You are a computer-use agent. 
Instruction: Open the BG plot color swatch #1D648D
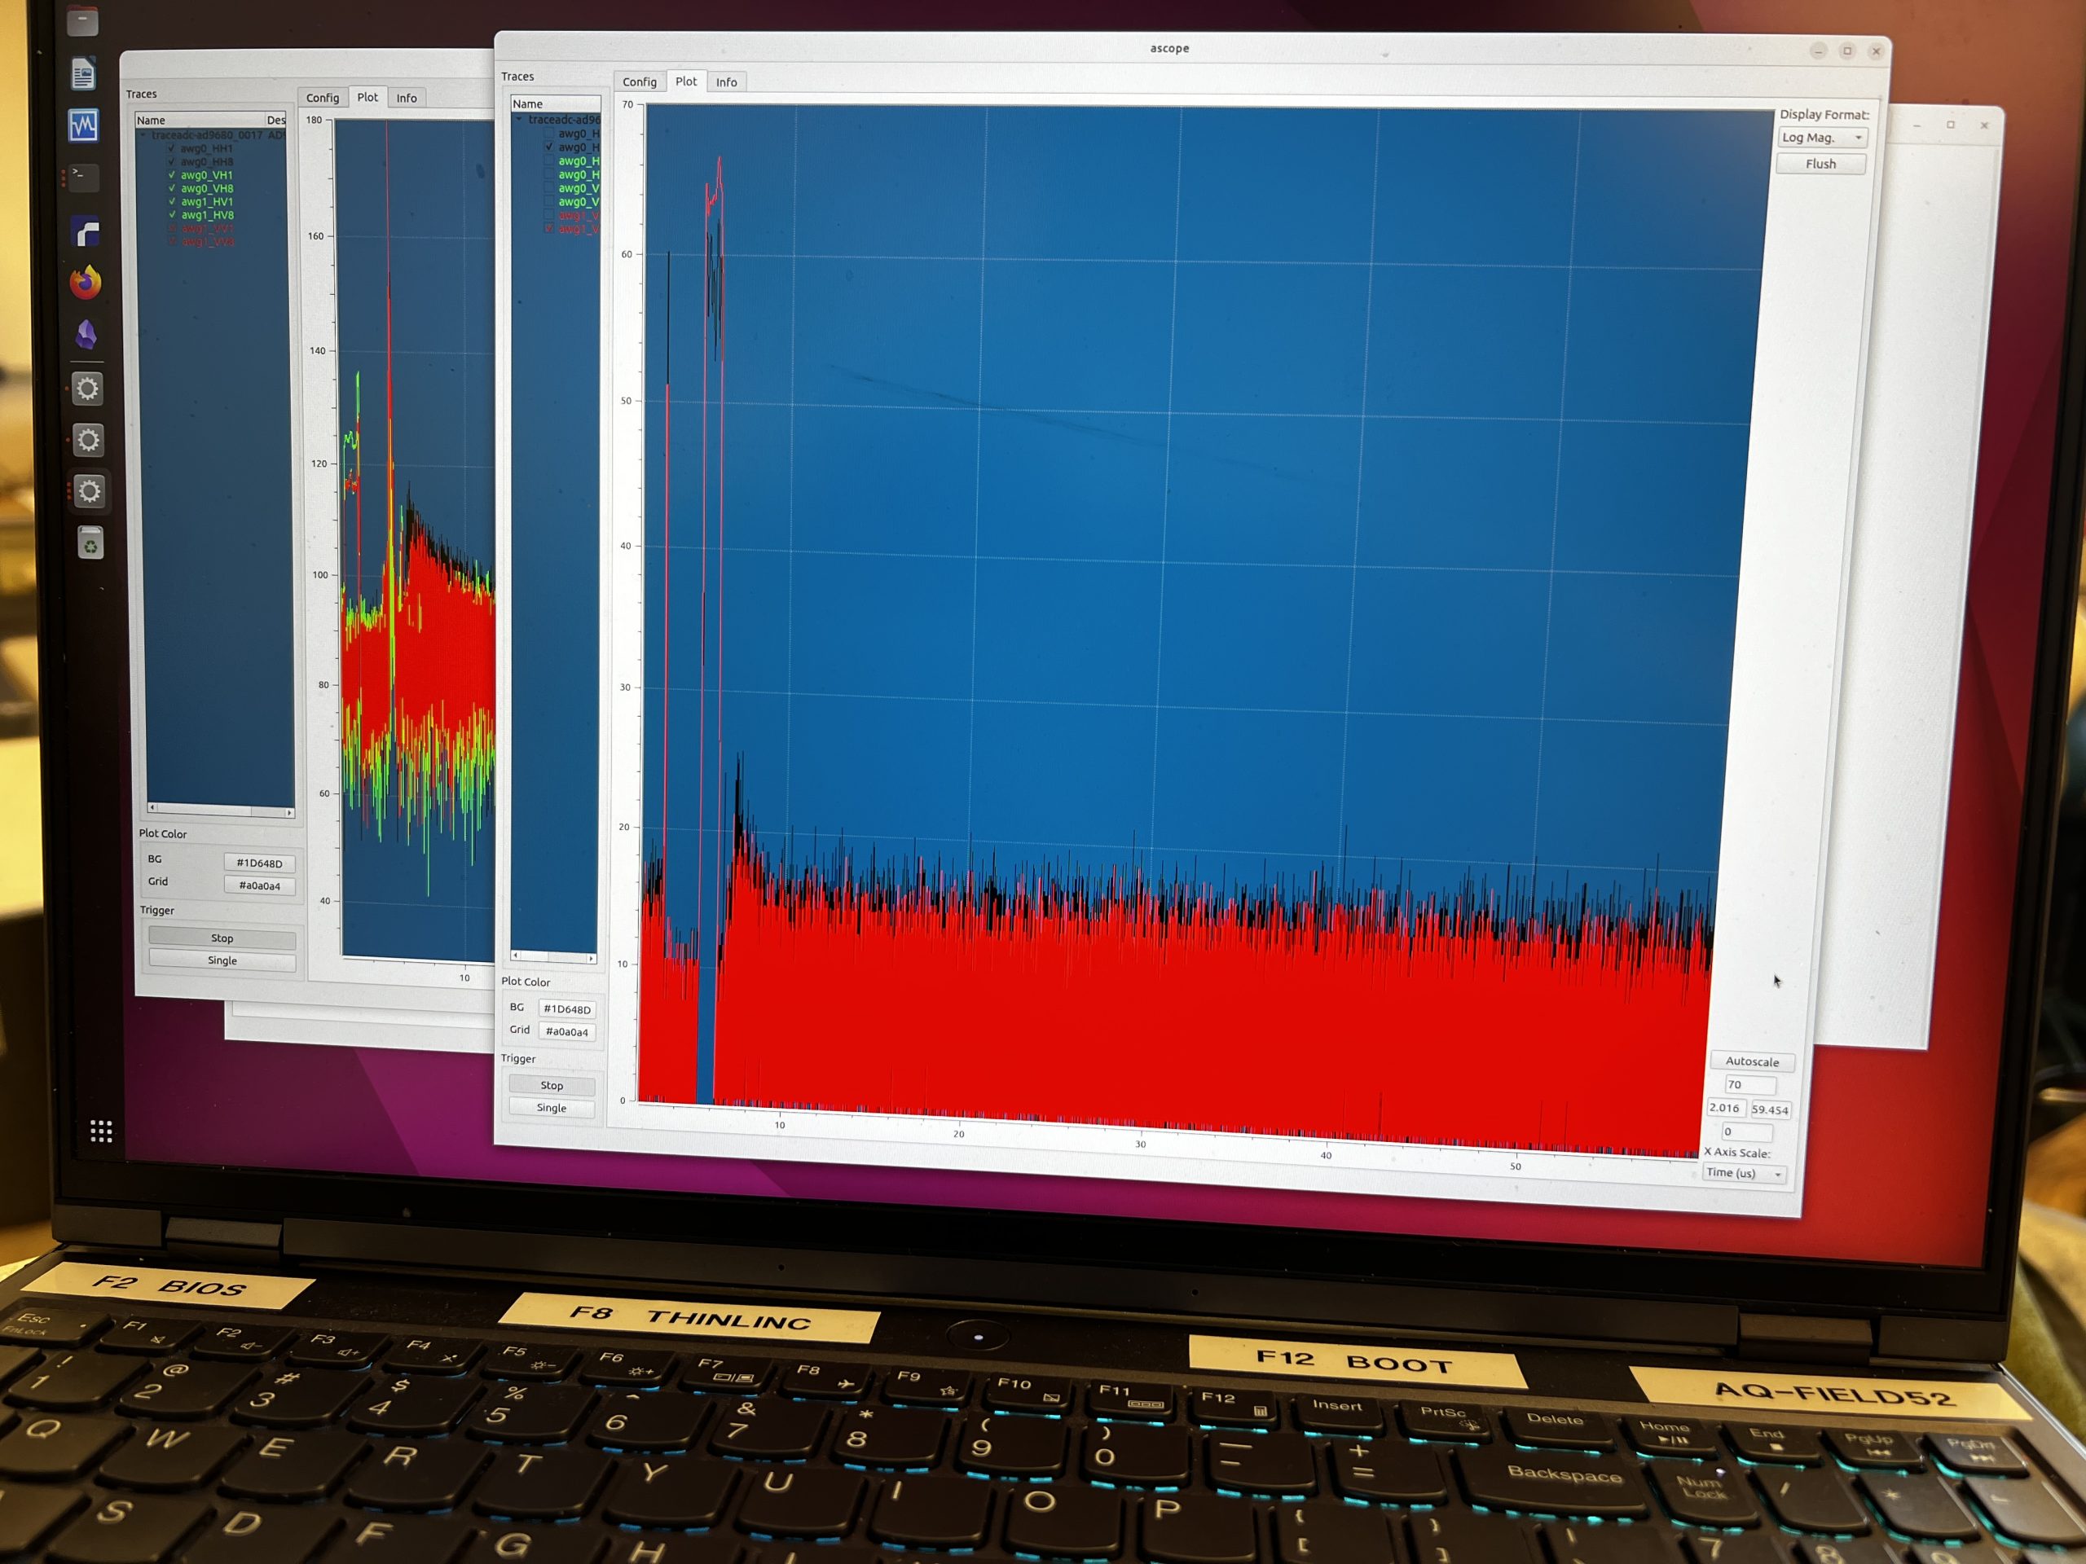[567, 1008]
